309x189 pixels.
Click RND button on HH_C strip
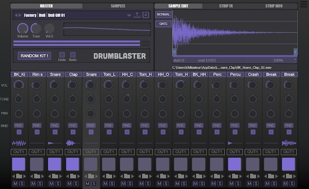coord(127,126)
